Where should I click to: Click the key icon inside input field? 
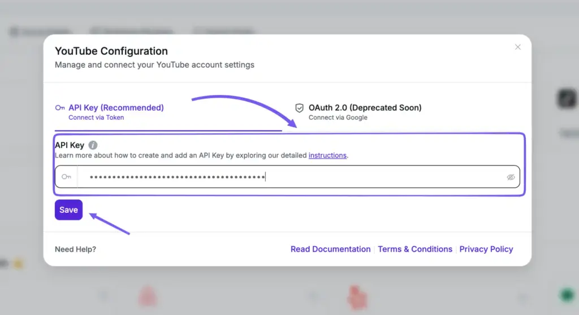pos(67,177)
